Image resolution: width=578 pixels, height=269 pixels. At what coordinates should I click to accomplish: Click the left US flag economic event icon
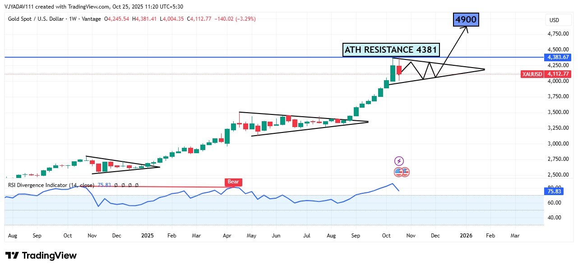(x=398, y=172)
